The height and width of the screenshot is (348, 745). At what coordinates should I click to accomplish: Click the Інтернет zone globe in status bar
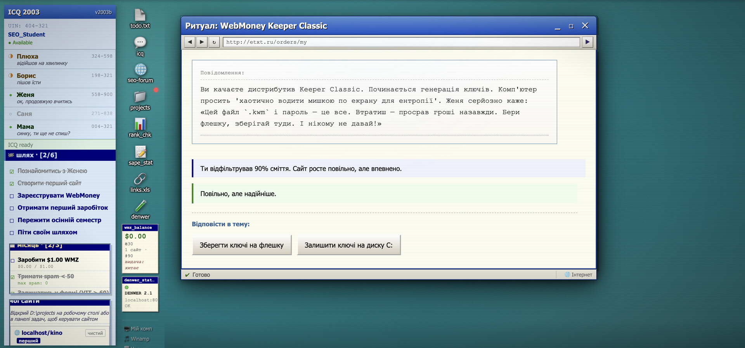pyautogui.click(x=567, y=274)
